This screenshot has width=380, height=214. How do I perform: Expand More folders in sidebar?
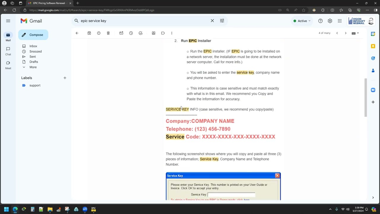tap(33, 67)
